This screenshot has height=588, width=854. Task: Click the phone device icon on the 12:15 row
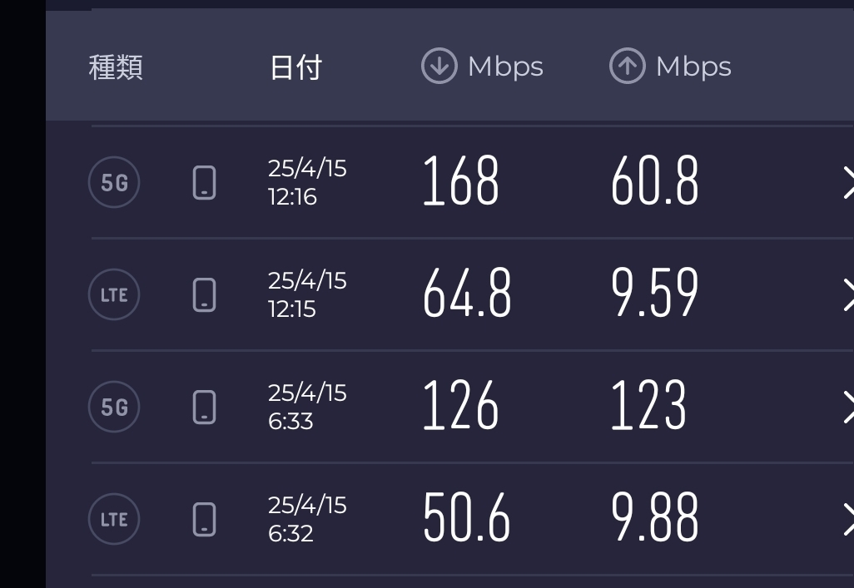coord(204,294)
